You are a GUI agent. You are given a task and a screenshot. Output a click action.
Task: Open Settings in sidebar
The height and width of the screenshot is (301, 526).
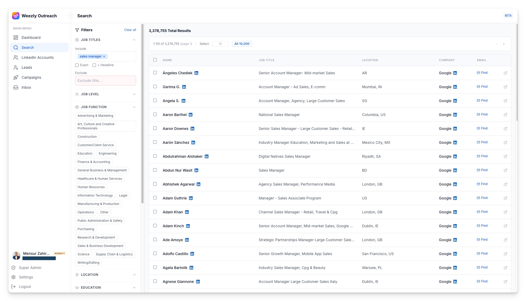[x=22, y=277]
